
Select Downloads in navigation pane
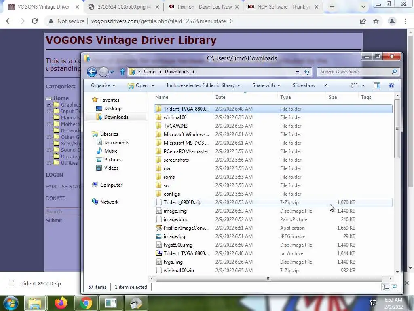pos(116,117)
